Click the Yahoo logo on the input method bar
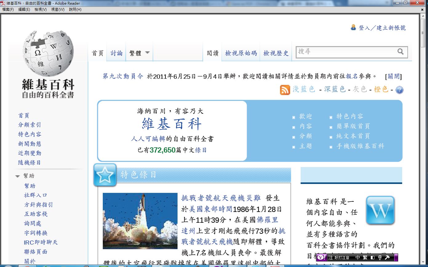Viewport: 428px width, 267px height. tap(322, 257)
